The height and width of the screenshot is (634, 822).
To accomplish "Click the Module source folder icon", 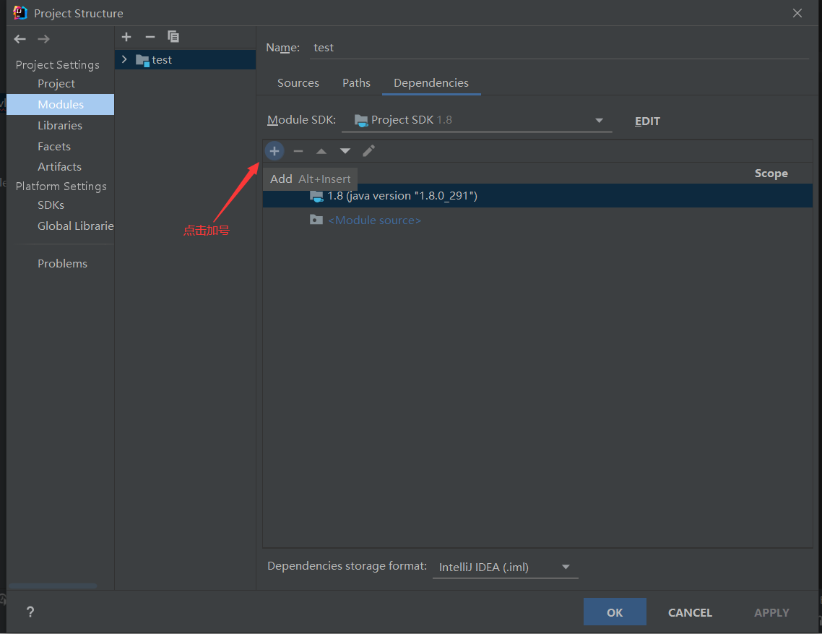I will pos(316,219).
